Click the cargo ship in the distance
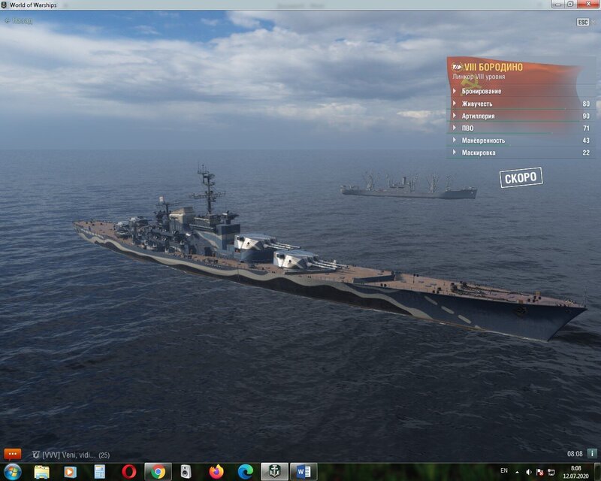 tap(409, 187)
